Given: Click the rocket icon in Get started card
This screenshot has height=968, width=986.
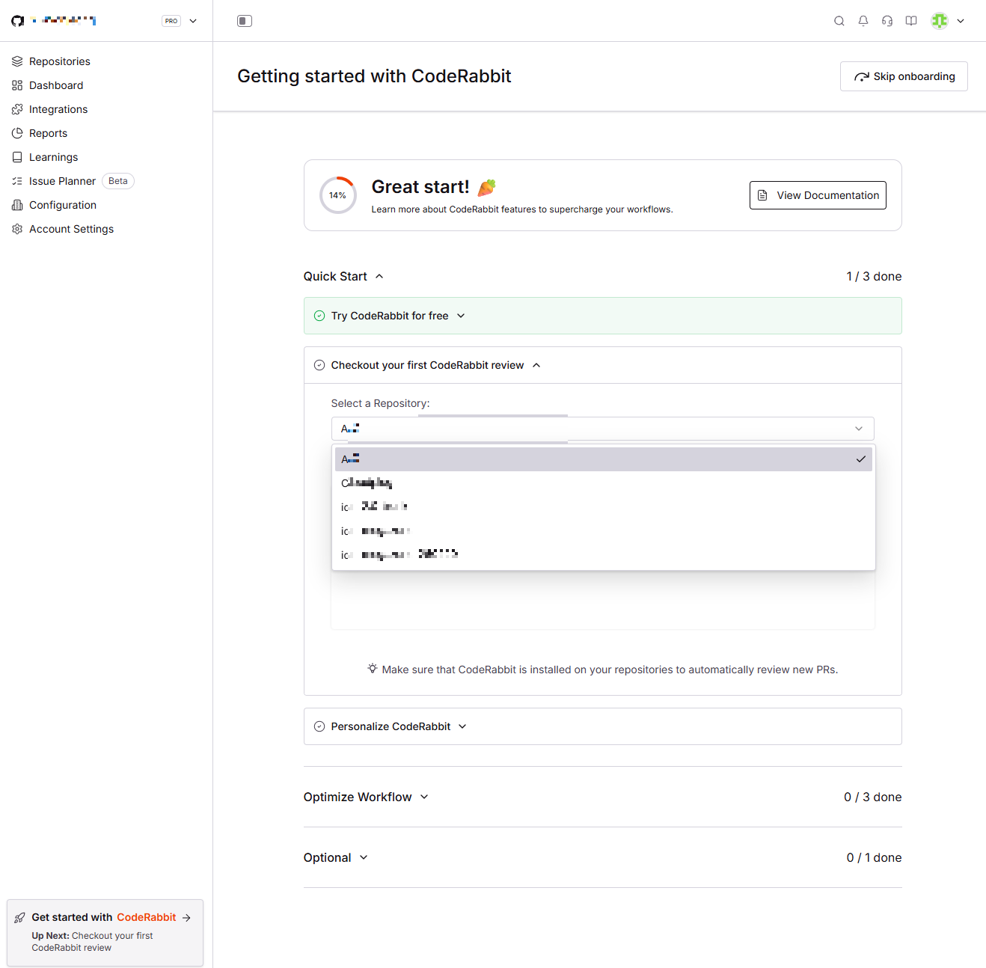Looking at the screenshot, I should (20, 918).
